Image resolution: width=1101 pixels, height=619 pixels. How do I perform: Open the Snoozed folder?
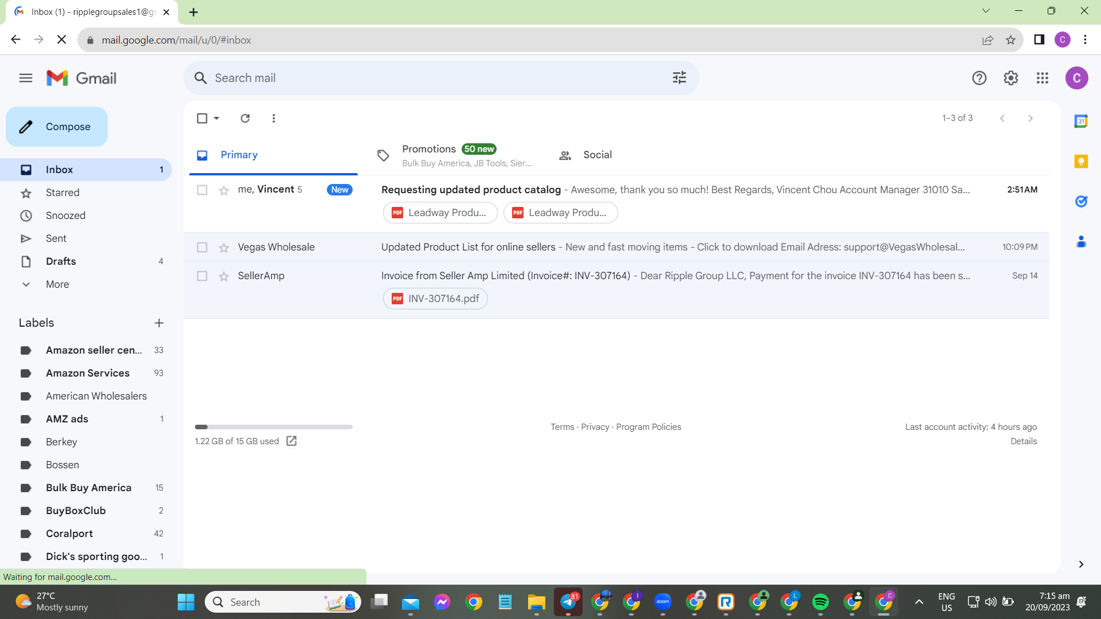(x=86, y=216)
